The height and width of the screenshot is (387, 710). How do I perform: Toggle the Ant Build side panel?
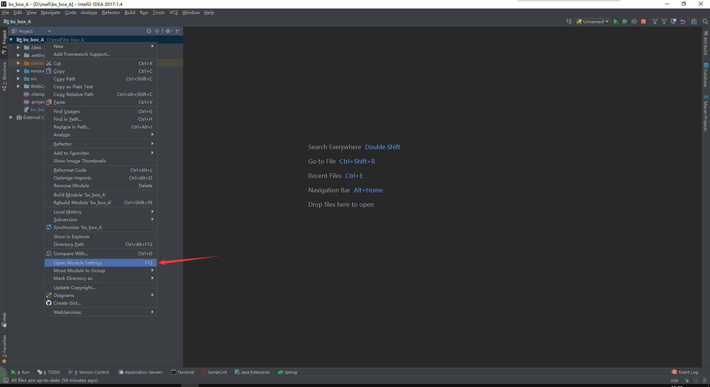706,43
